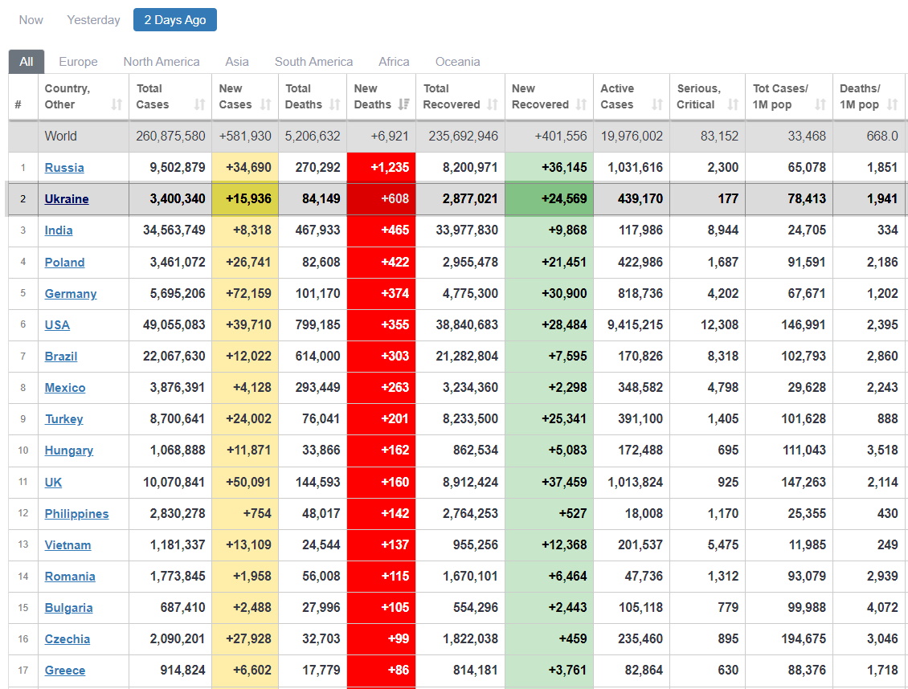Click sort icon in Total Cases header
Image resolution: width=908 pixels, height=689 pixels.
[x=199, y=104]
